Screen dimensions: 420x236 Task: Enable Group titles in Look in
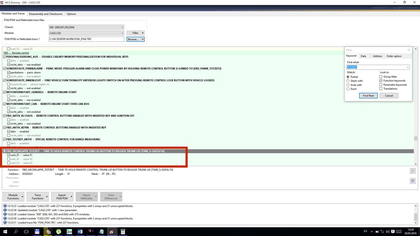click(x=381, y=76)
